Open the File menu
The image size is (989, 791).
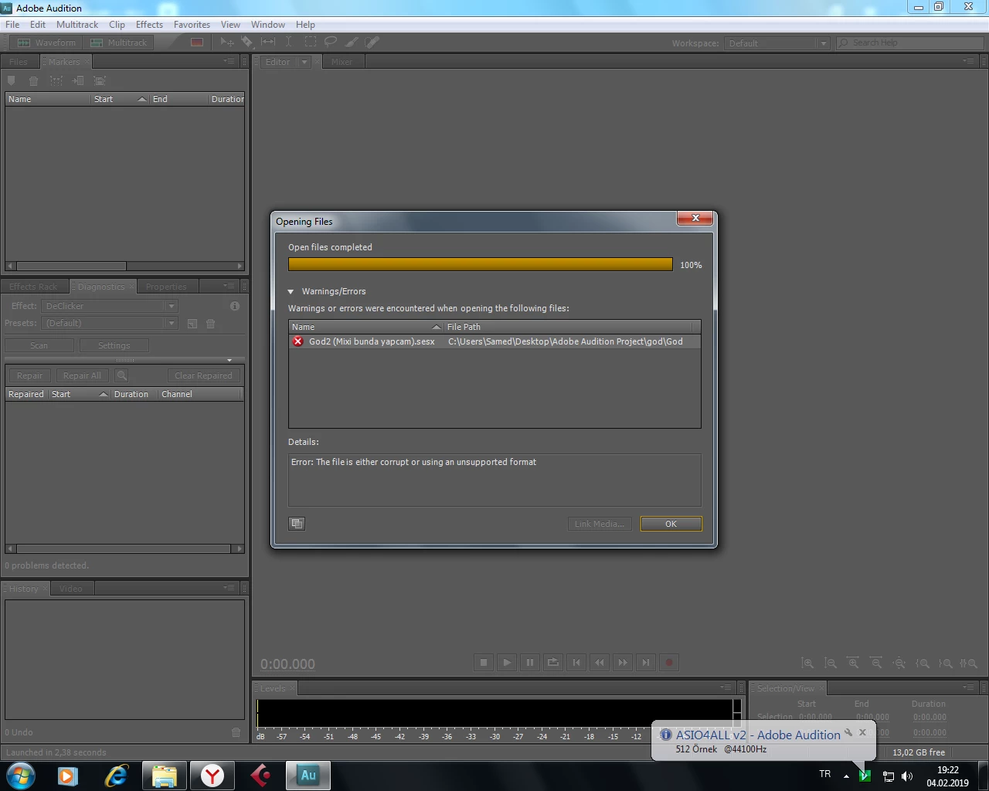tap(12, 25)
